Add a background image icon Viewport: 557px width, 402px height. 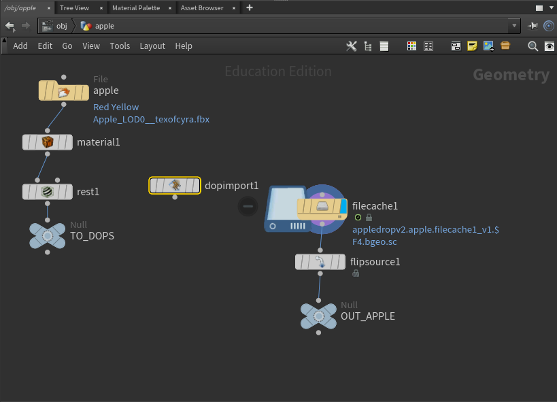pyautogui.click(x=489, y=46)
